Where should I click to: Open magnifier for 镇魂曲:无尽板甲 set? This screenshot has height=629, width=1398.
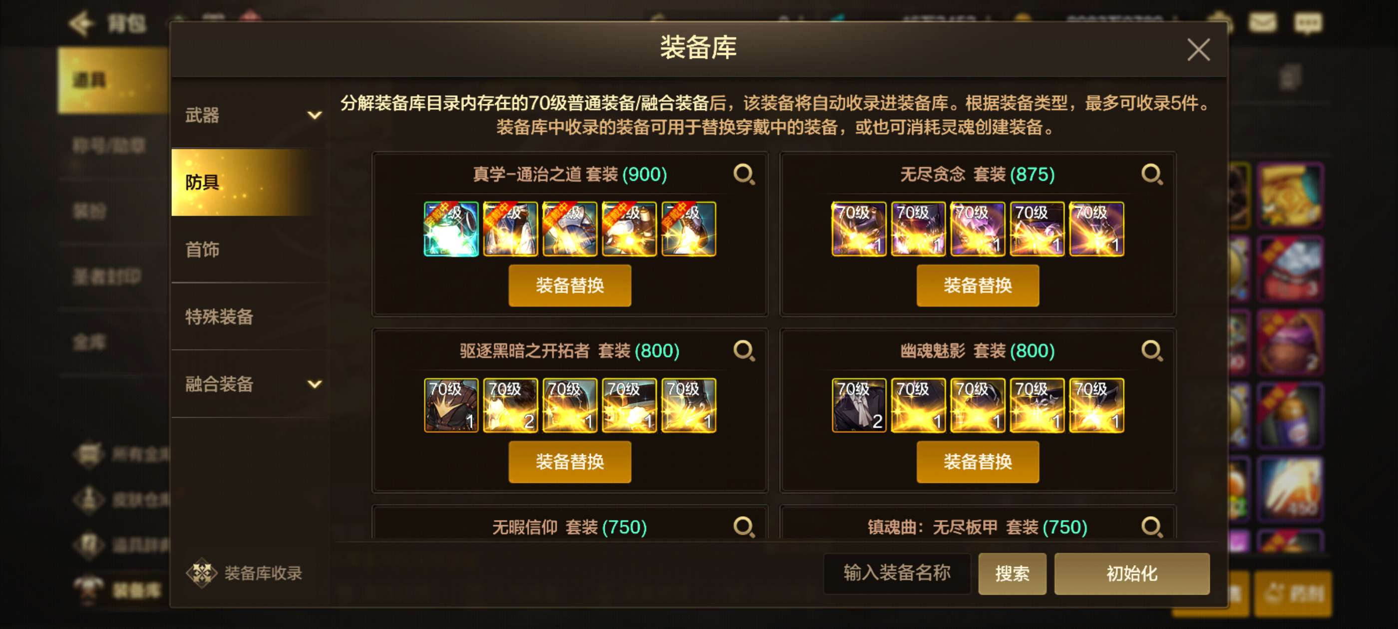click(x=1152, y=527)
